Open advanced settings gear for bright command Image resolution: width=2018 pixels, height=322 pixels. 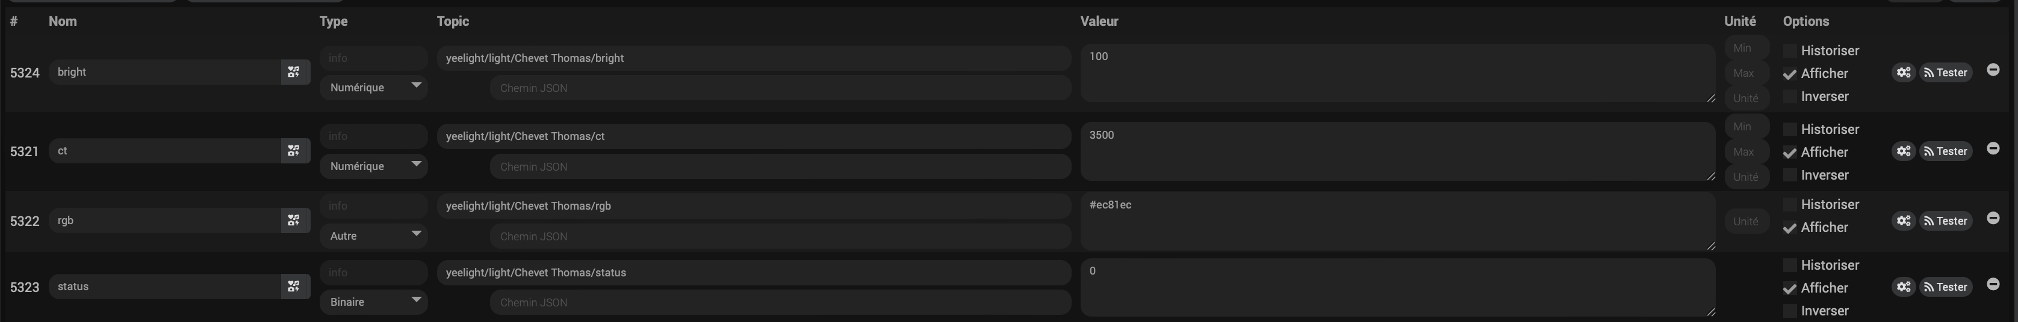click(x=1904, y=73)
